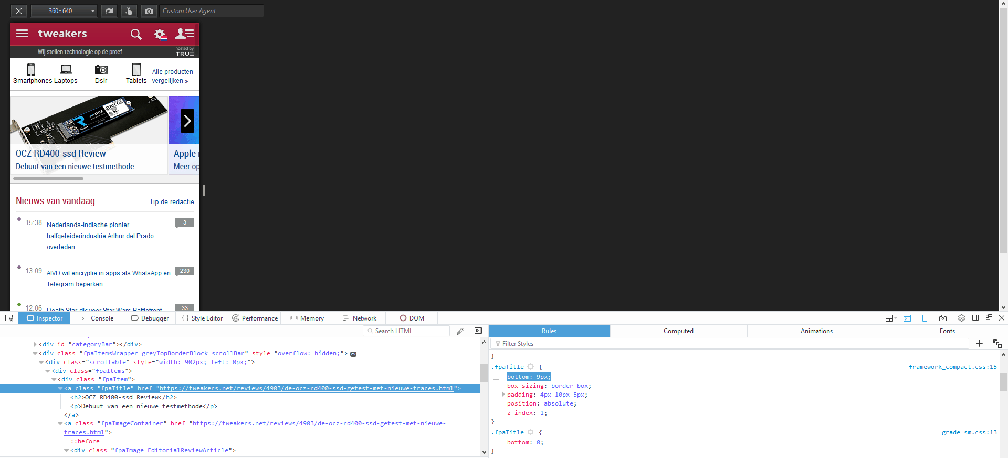Open the Computed tab
Image resolution: width=1008 pixels, height=458 pixels.
tap(678, 331)
